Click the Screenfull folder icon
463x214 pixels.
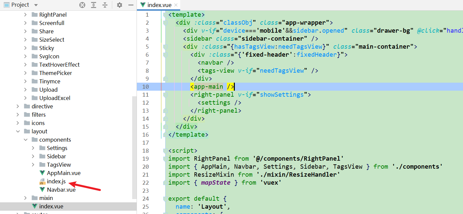coord(34,23)
